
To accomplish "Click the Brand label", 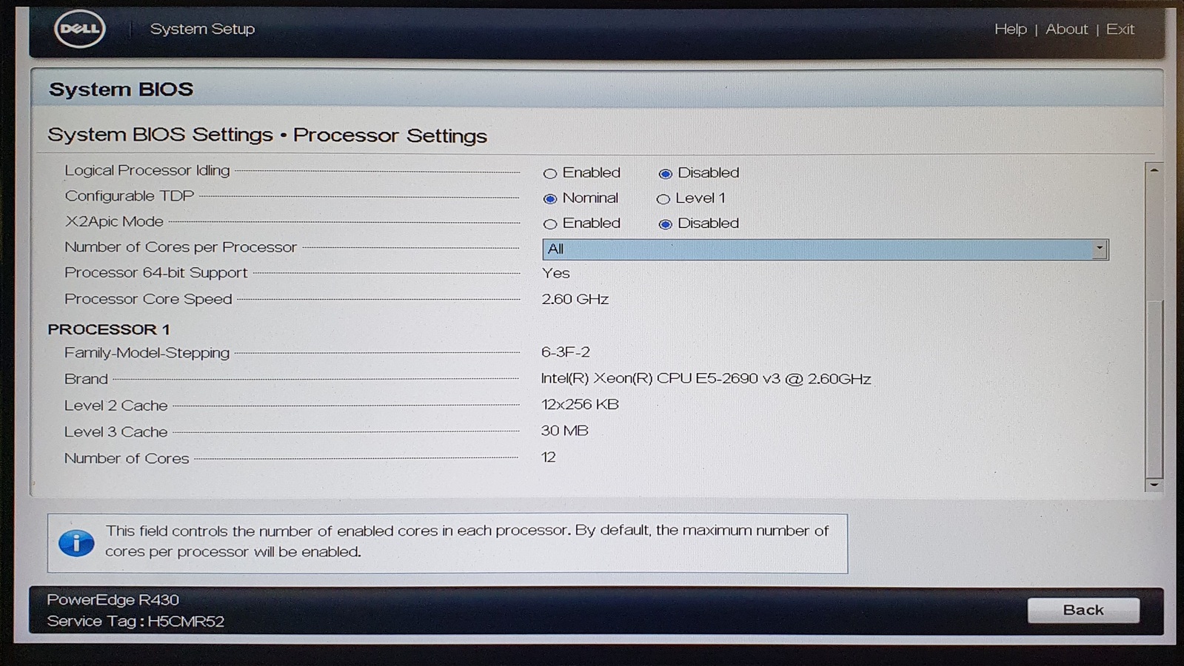I will pyautogui.click(x=86, y=379).
